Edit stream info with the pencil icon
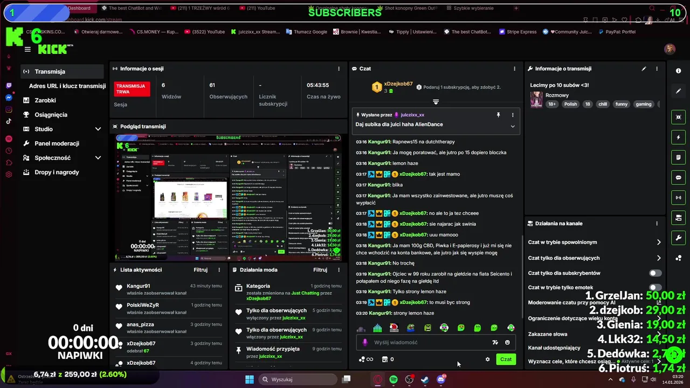The image size is (690, 388). 644,68
